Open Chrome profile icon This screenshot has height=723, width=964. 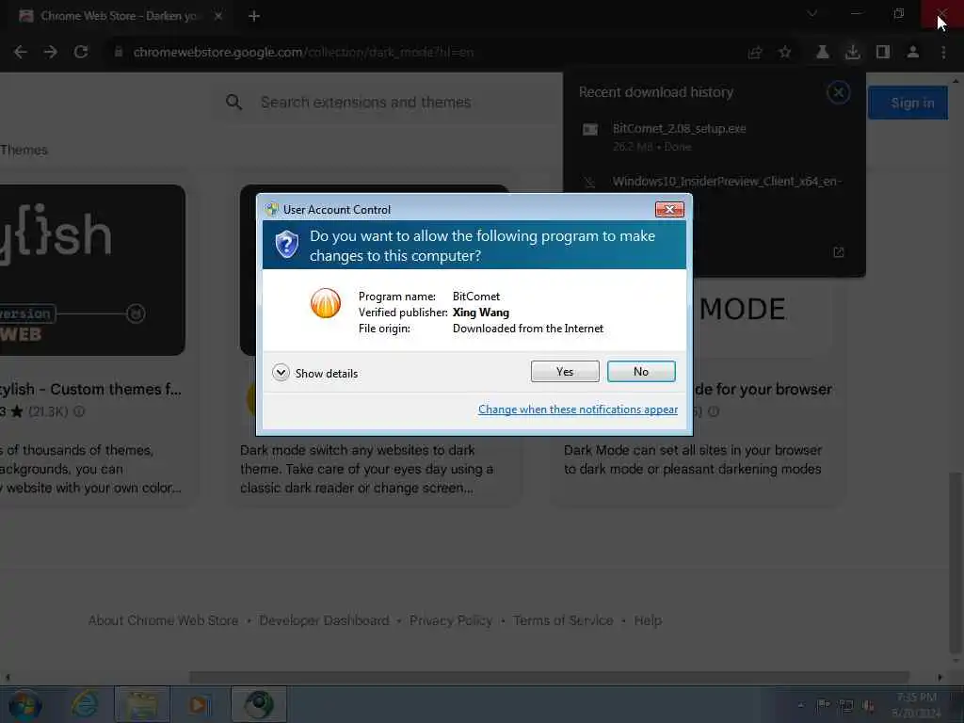point(913,53)
